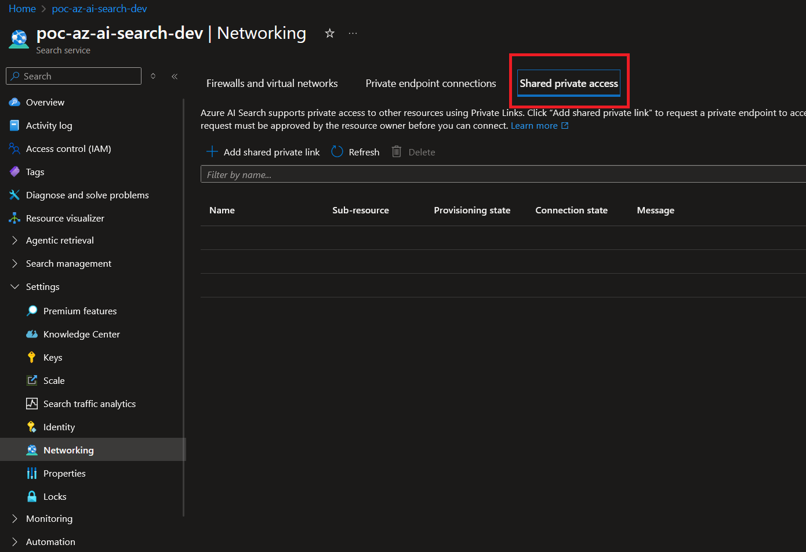806x552 pixels.
Task: Click the Activity log icon
Action: tap(14, 125)
